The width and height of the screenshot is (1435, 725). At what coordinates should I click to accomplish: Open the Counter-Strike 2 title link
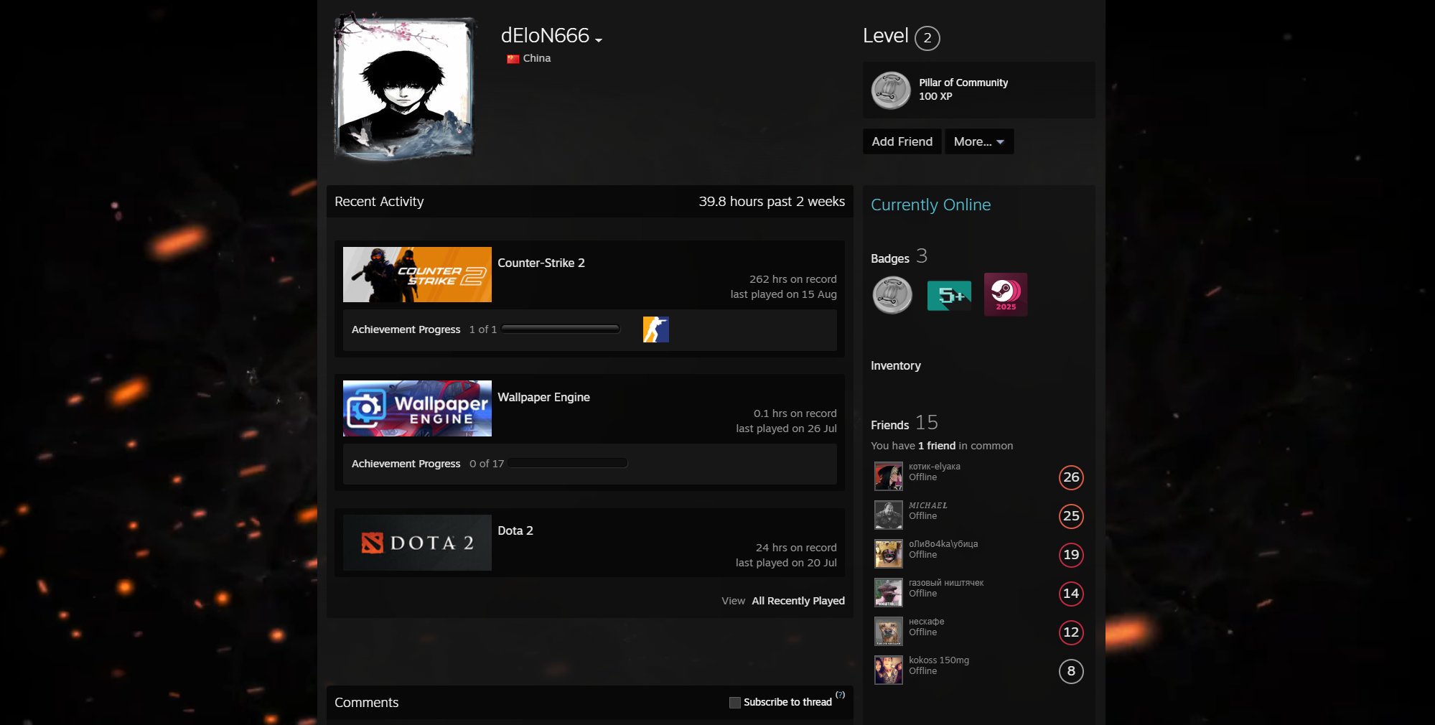541,263
